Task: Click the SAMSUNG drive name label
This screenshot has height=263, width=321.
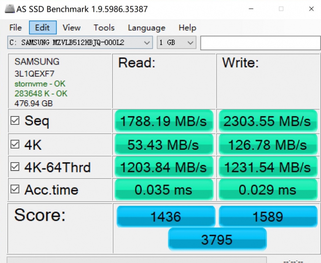Action: click(x=37, y=61)
